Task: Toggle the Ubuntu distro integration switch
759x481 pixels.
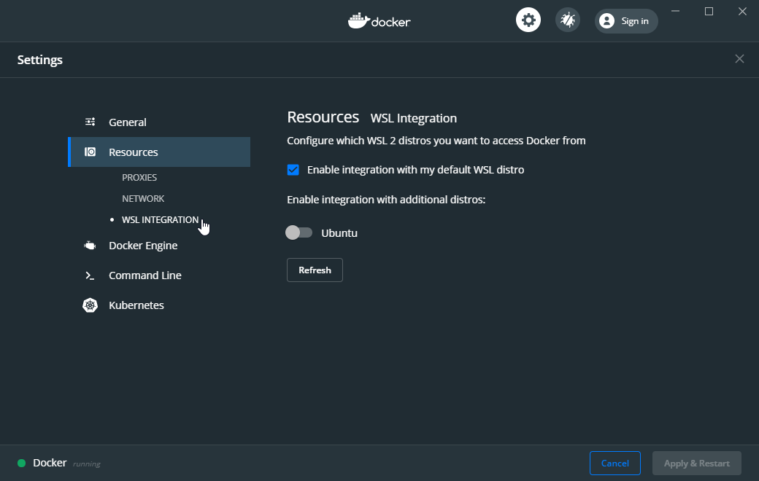Action: click(x=298, y=232)
